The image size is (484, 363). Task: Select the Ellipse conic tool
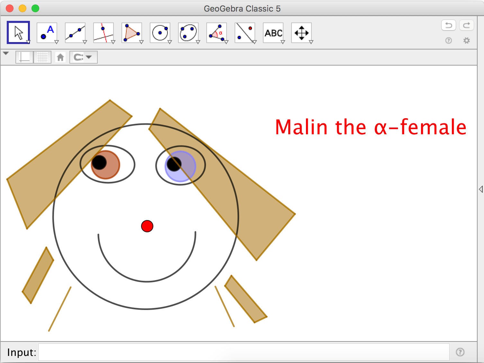188,32
